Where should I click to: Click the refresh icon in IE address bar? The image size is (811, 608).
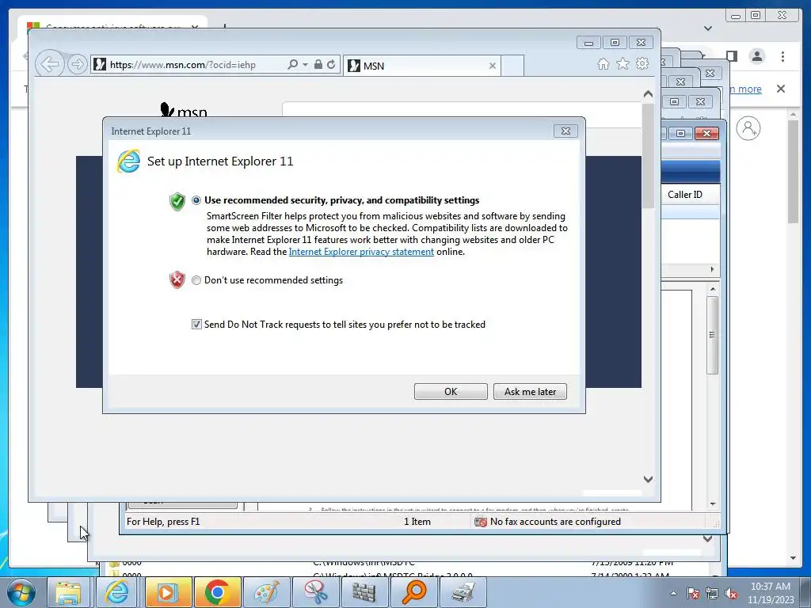tap(331, 65)
